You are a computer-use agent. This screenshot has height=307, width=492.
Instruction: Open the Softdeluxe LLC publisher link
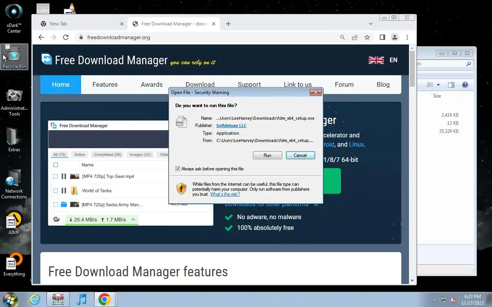[x=231, y=125]
